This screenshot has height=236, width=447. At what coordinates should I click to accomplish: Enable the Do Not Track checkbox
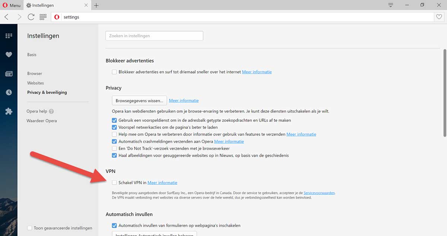point(114,149)
